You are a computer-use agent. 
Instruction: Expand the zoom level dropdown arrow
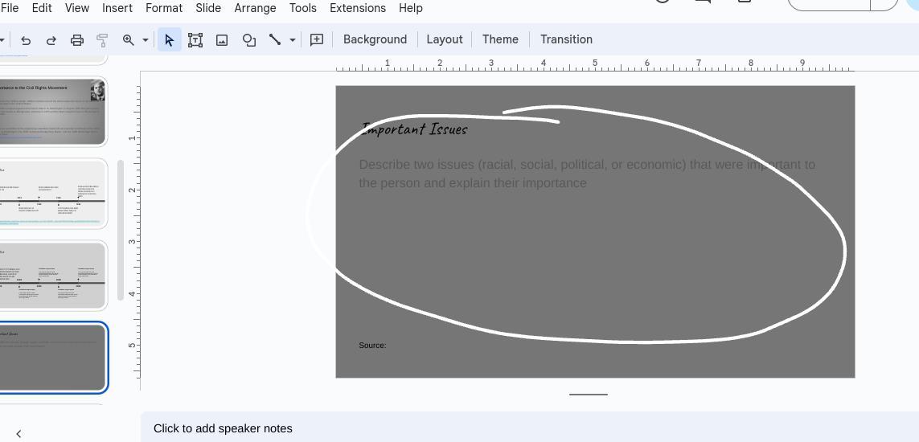pos(146,39)
